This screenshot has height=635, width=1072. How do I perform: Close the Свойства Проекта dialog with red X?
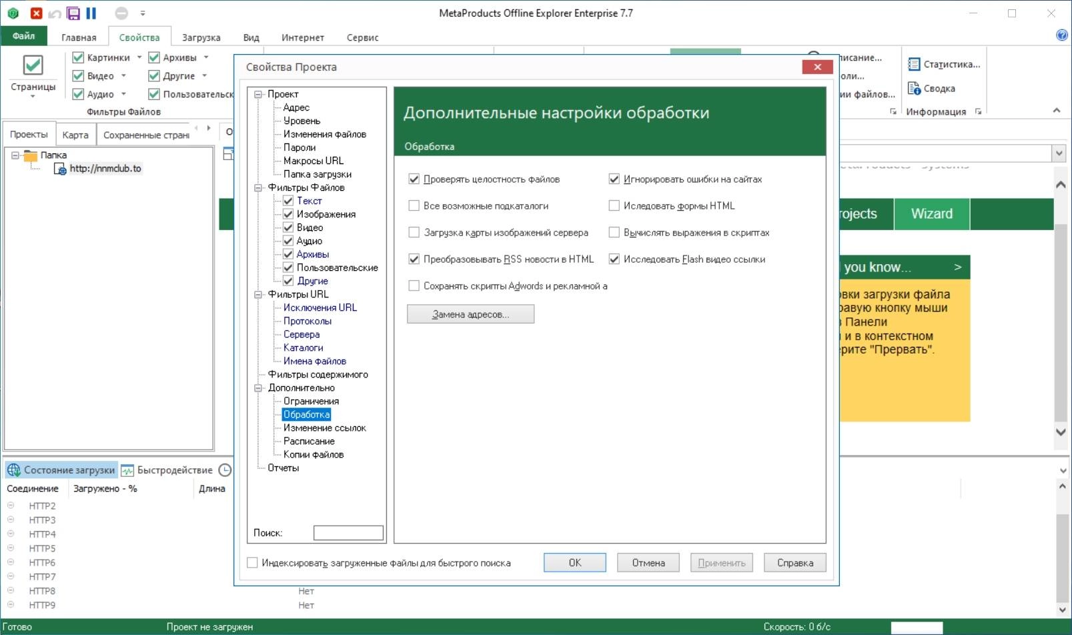(x=817, y=67)
